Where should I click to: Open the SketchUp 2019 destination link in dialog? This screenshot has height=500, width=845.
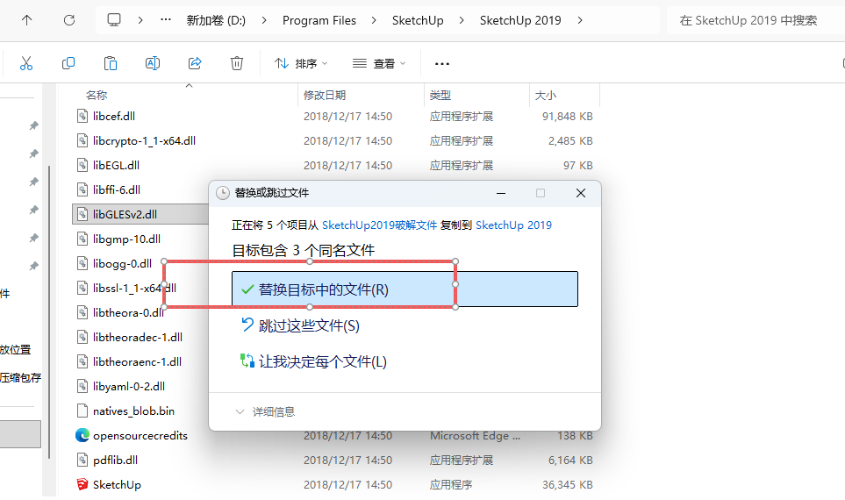click(513, 225)
